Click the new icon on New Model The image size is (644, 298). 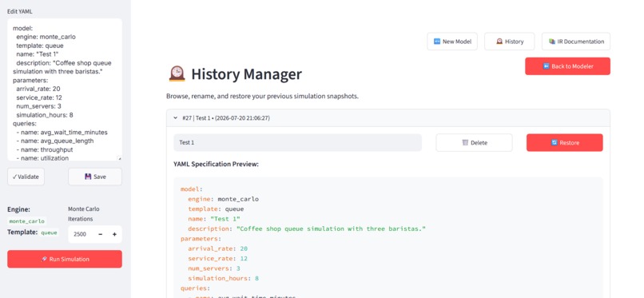click(x=437, y=42)
